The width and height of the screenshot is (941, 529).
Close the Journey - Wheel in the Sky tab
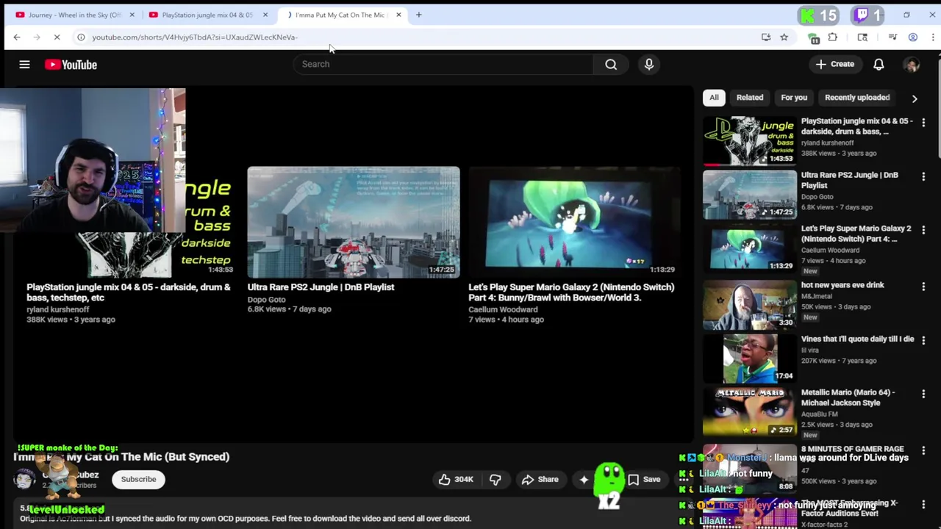[x=132, y=15]
